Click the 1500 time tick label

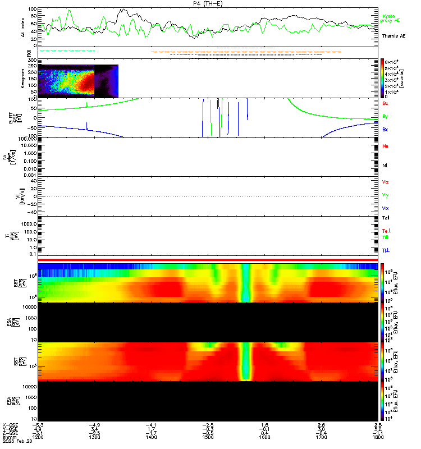coord(208,437)
